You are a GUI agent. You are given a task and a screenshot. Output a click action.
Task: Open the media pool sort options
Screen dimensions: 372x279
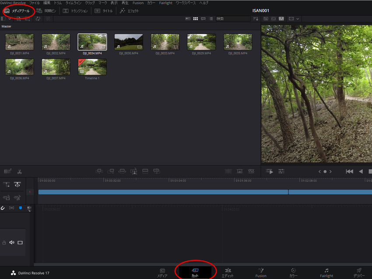(256, 18)
